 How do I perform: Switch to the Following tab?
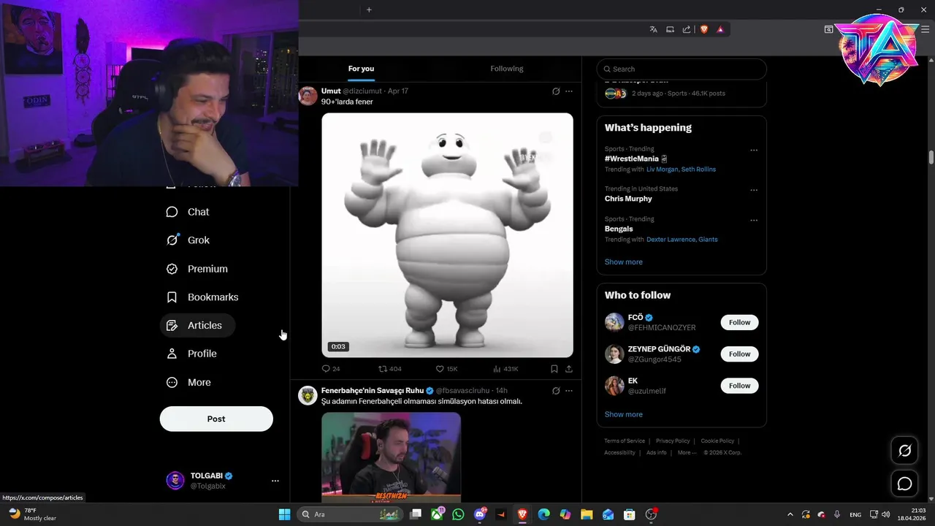(x=507, y=69)
